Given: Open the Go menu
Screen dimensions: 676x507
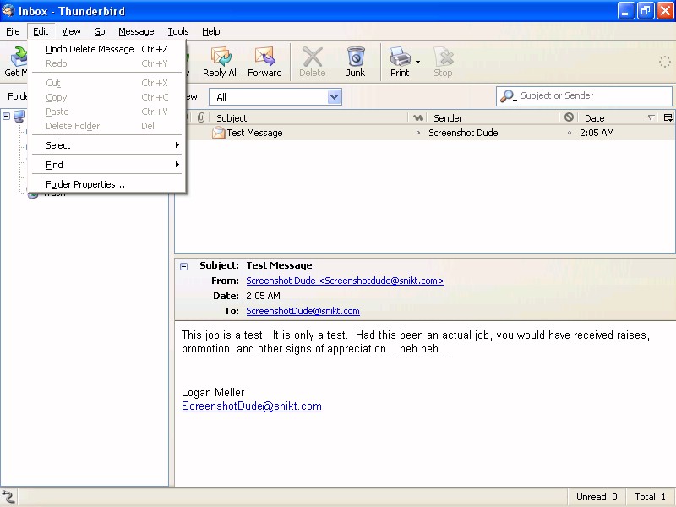Looking at the screenshot, I should [x=100, y=31].
